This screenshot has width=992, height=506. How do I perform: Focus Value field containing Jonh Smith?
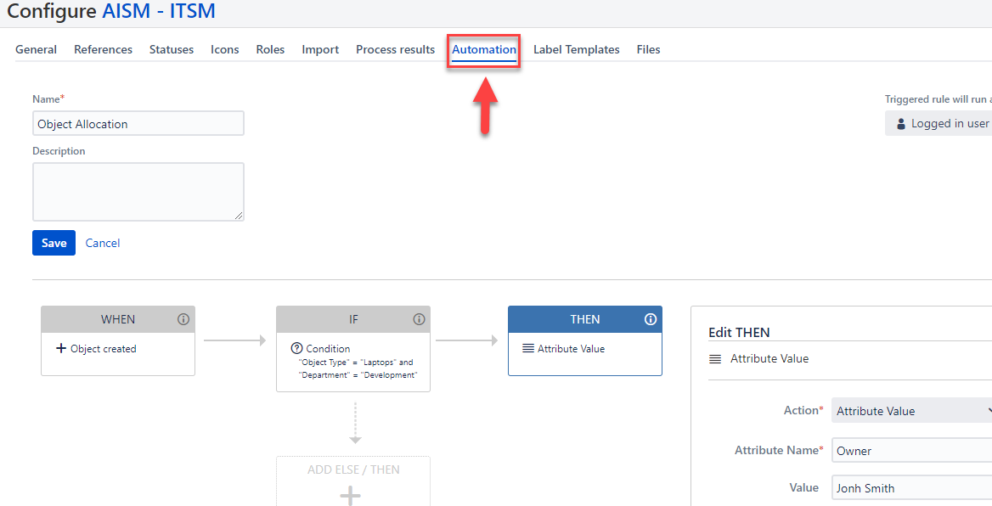911,487
